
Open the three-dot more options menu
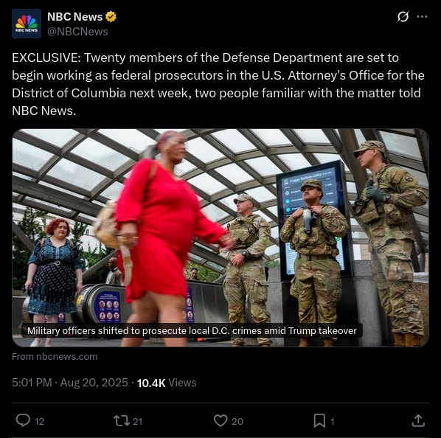[x=422, y=16]
